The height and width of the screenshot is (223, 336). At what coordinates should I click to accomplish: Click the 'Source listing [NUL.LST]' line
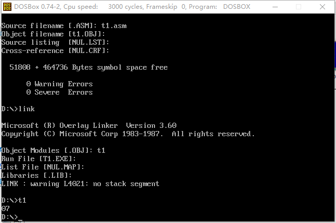[x=56, y=42]
